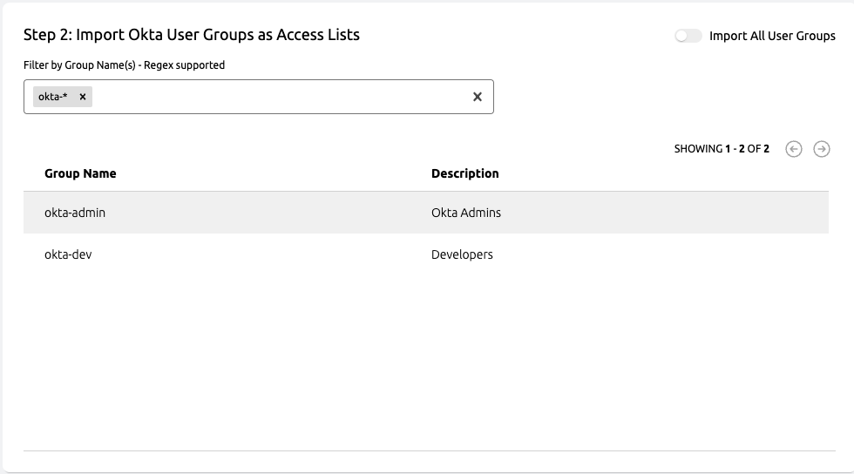Screen dimensions: 854x474
Task: Click the Import All User Groups label
Action: pyautogui.click(x=772, y=36)
